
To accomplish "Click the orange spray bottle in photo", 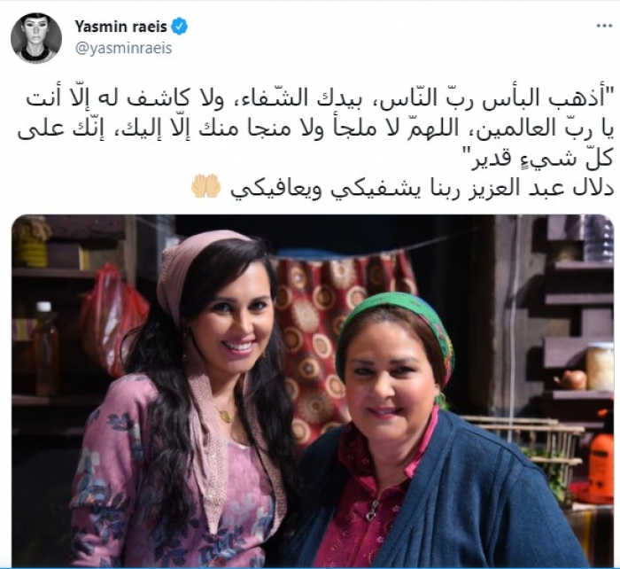I will coord(601,455).
